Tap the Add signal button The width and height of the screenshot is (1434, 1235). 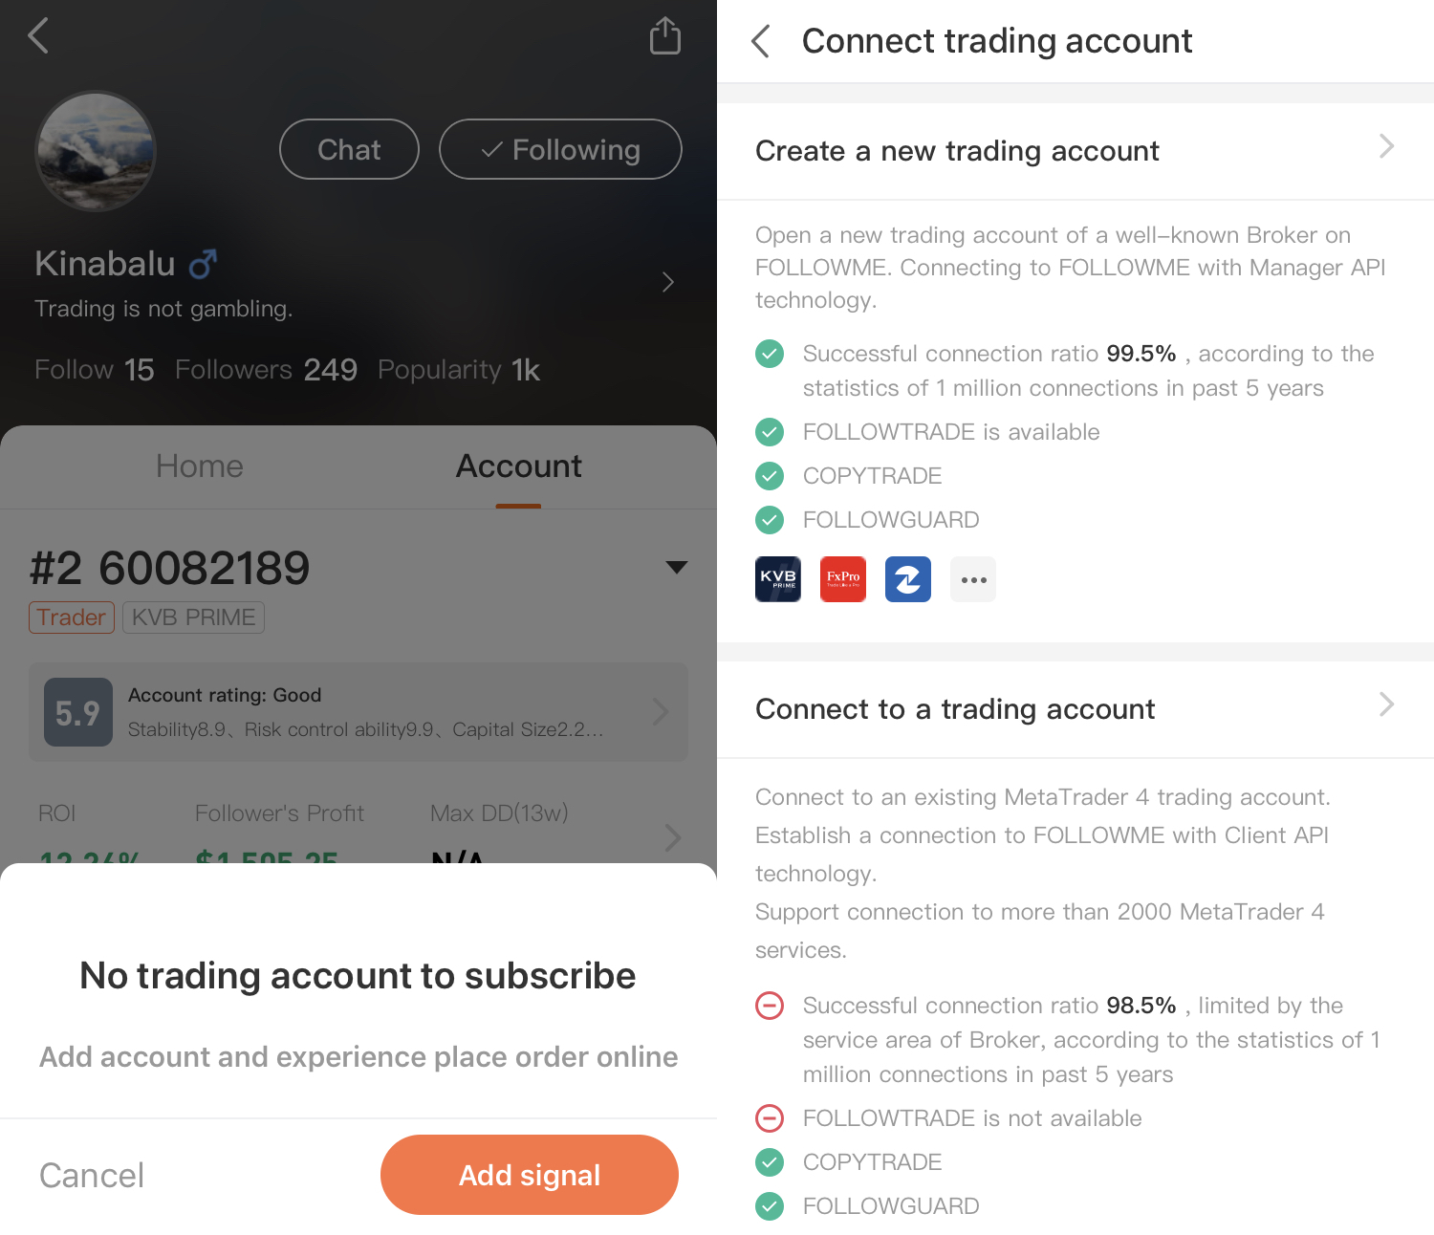point(530,1175)
